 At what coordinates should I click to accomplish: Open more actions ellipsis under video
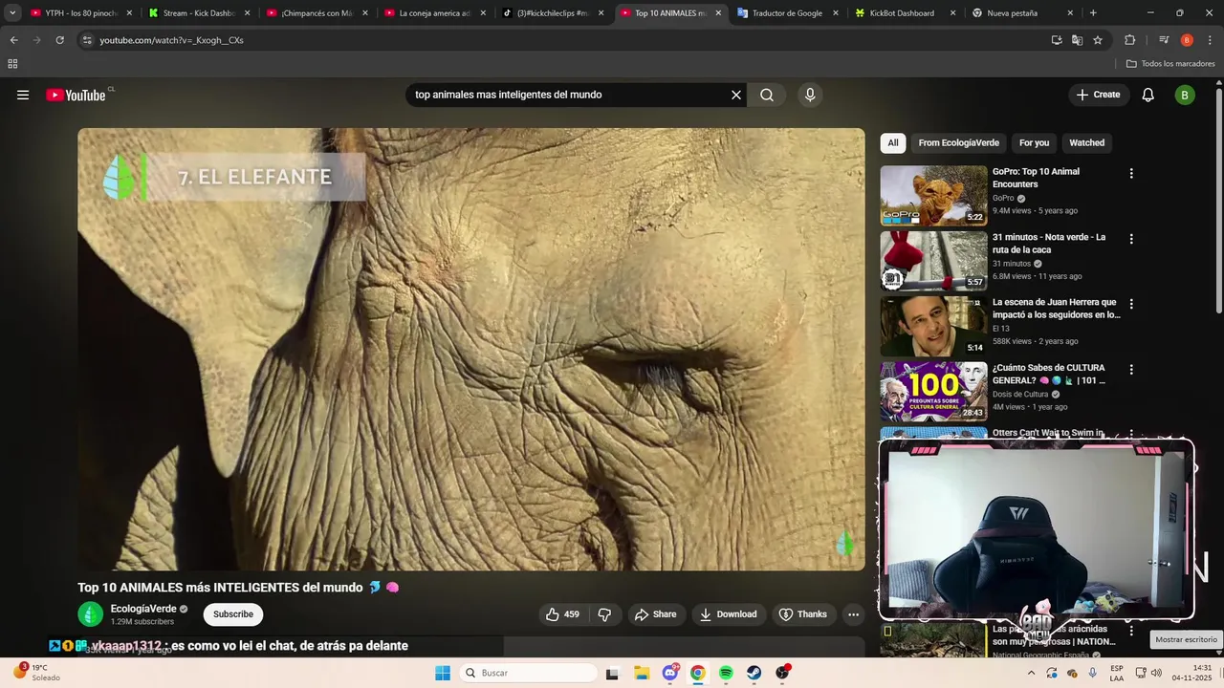click(x=854, y=614)
